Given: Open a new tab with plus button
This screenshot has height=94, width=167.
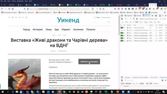Looking at the screenshot, I should tap(162, 5).
